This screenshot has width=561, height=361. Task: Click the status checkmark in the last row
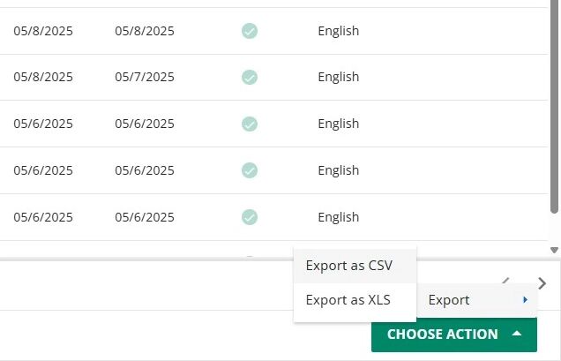(x=250, y=217)
